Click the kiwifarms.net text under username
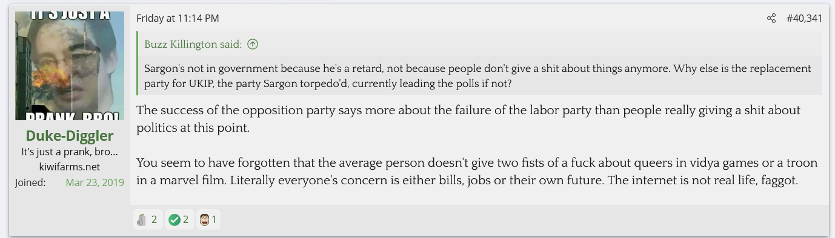835x238 pixels. (70, 167)
